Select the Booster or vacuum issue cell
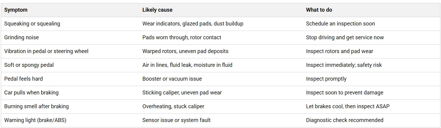 coord(172,79)
